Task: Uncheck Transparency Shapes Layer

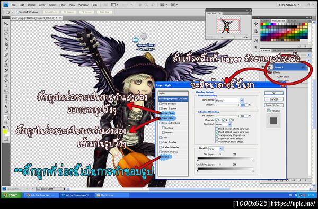Action: 217,135
